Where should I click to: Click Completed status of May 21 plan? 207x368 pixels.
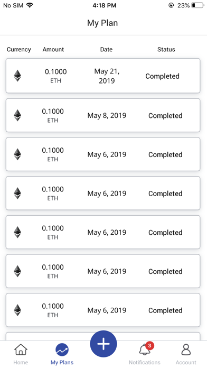(x=162, y=76)
